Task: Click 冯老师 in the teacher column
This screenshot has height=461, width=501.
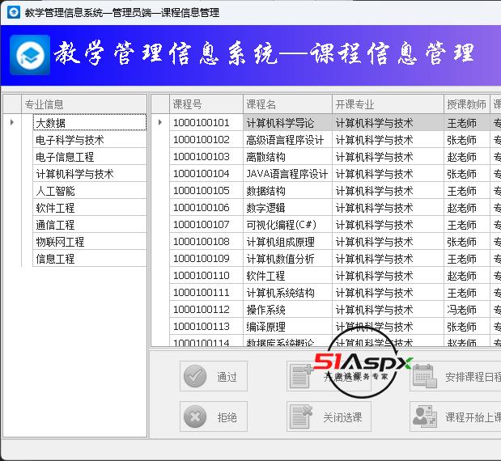Action: 466,309
